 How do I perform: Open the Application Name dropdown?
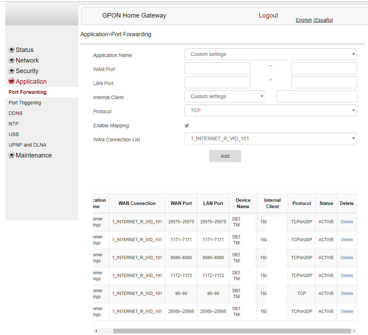click(271, 54)
